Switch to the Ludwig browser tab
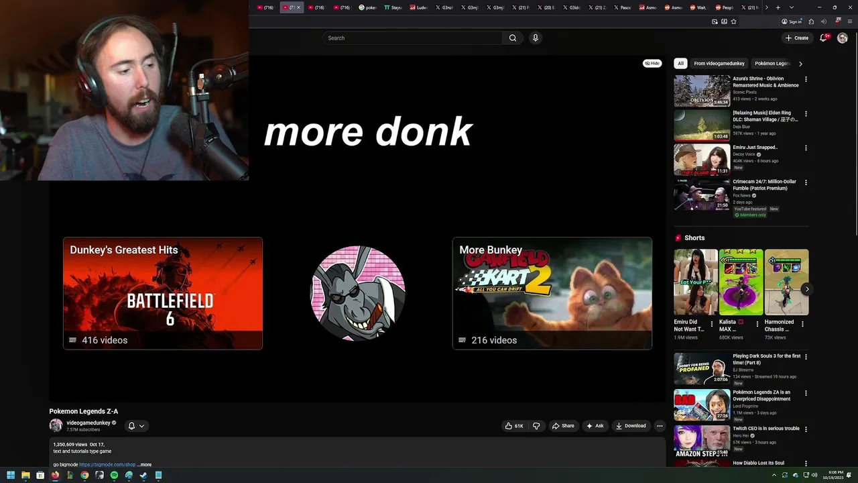Viewport: 858px width, 483px height. point(418,7)
